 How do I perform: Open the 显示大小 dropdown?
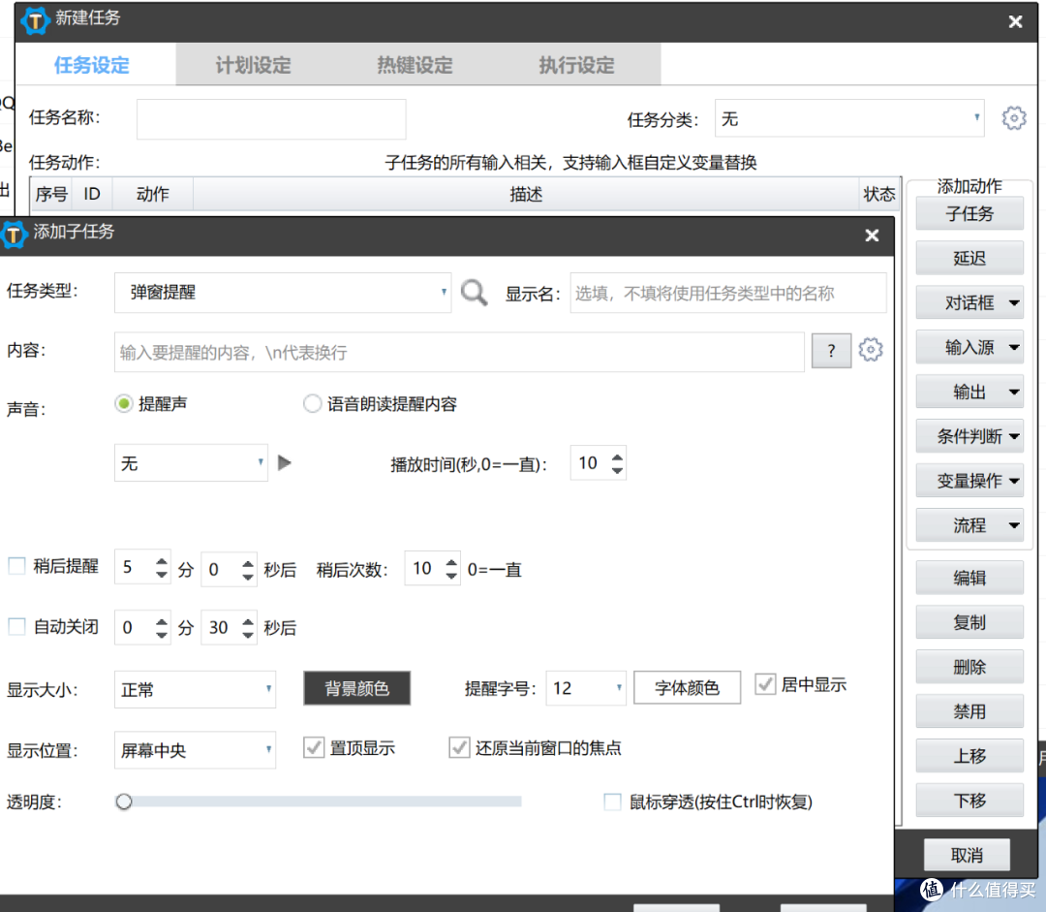tap(195, 689)
